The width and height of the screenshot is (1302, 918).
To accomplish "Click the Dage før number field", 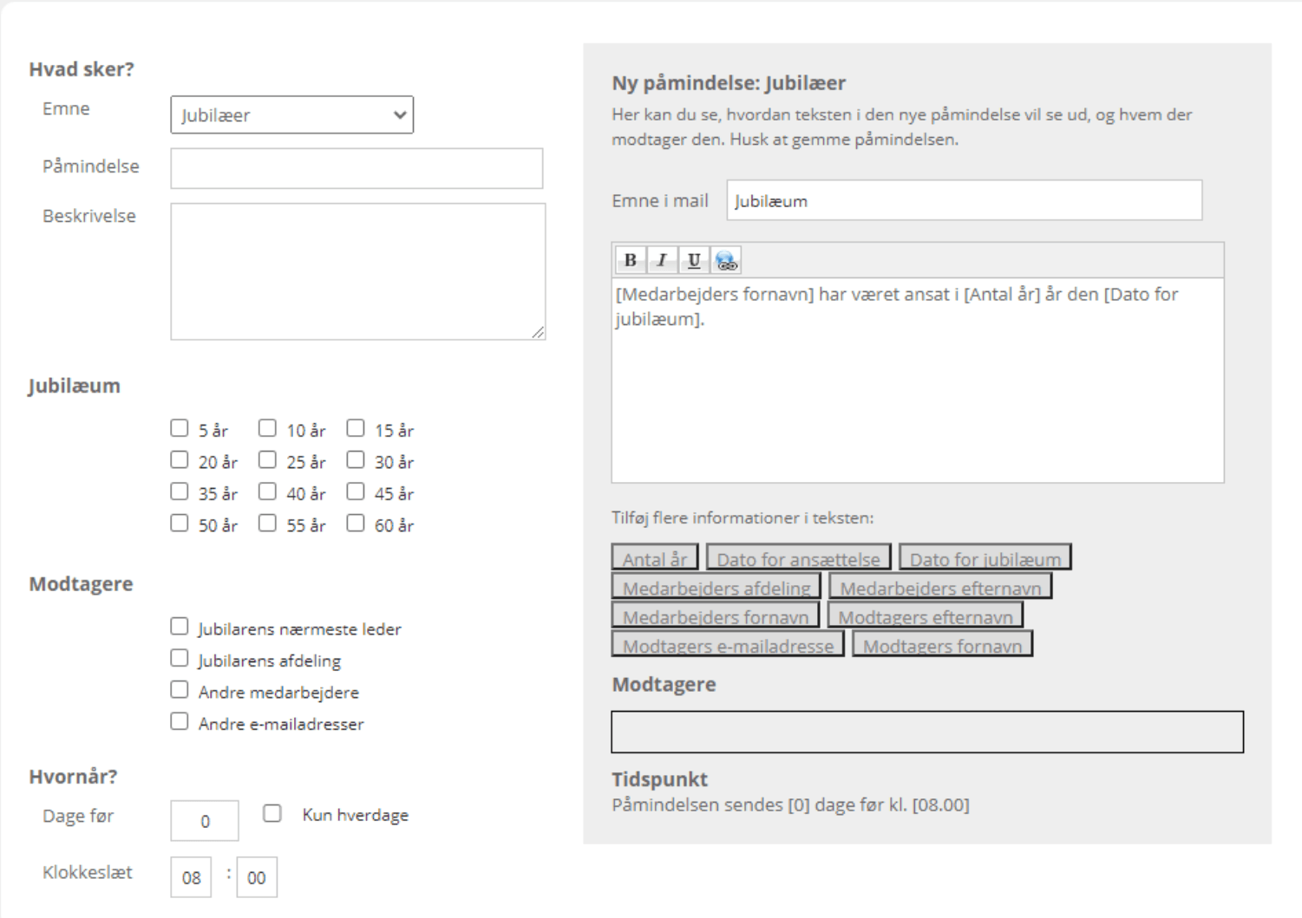I will 205,821.
